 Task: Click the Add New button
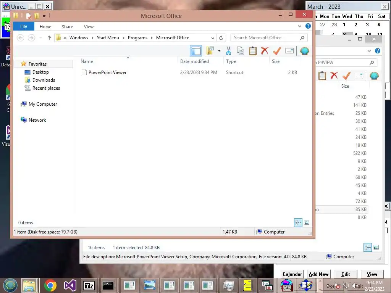coord(318,274)
